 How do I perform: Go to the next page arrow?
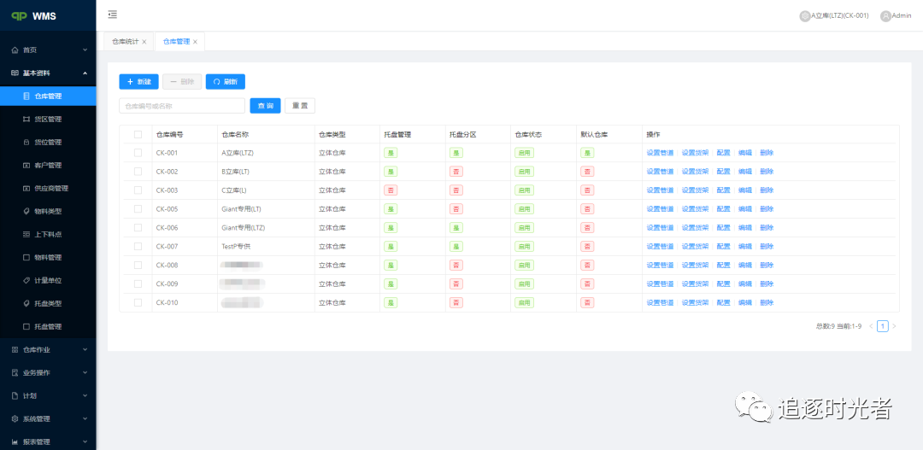(894, 326)
